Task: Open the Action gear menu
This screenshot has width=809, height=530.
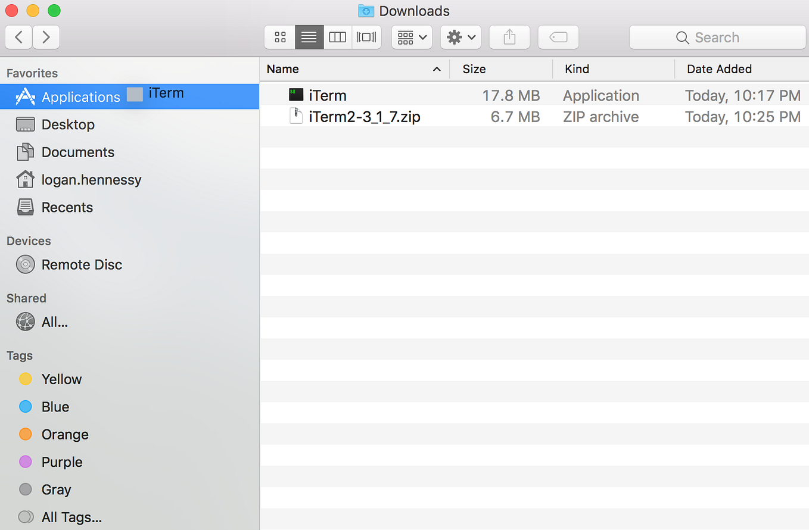Action: pos(461,38)
